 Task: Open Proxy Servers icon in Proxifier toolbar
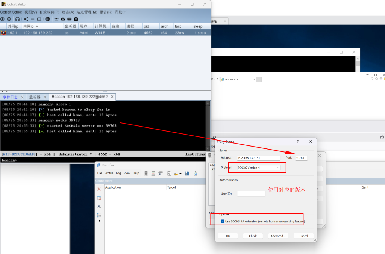pos(146,174)
